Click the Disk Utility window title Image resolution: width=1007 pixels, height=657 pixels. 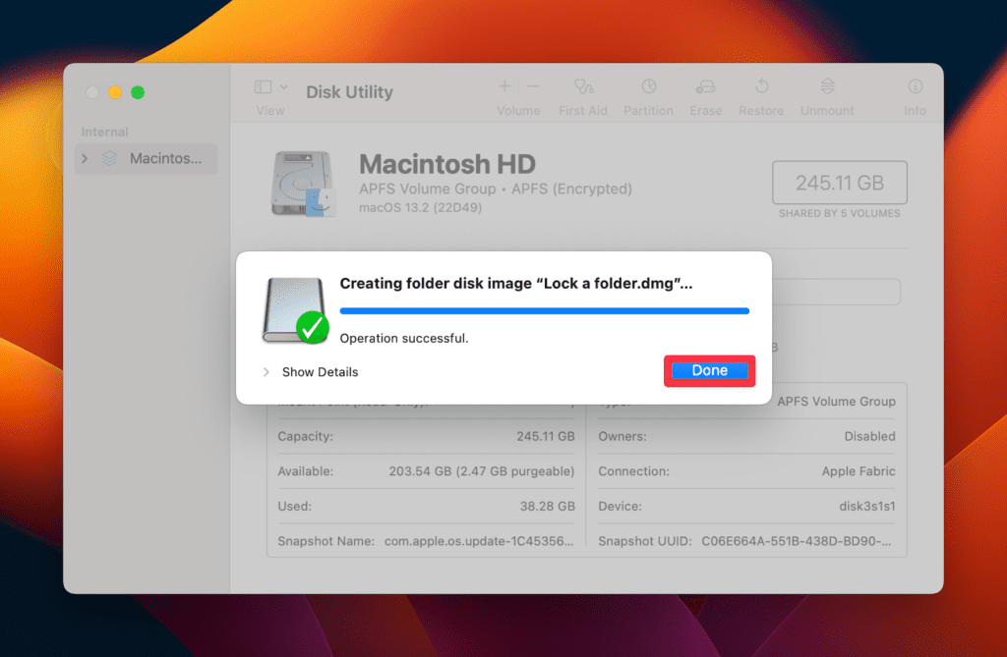pyautogui.click(x=349, y=92)
